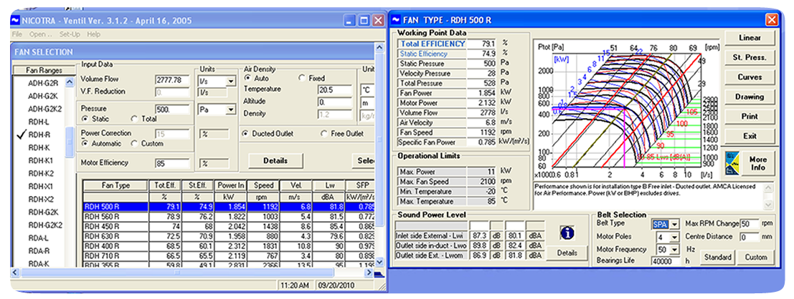Select the RDH 560 R table row
The image size is (794, 299).
[x=229, y=216]
